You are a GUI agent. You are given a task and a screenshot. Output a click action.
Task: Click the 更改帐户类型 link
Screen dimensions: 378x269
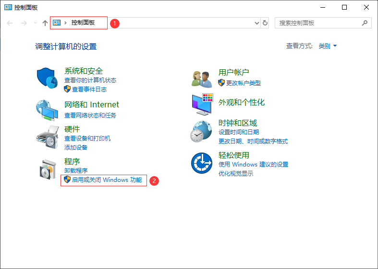(x=243, y=83)
